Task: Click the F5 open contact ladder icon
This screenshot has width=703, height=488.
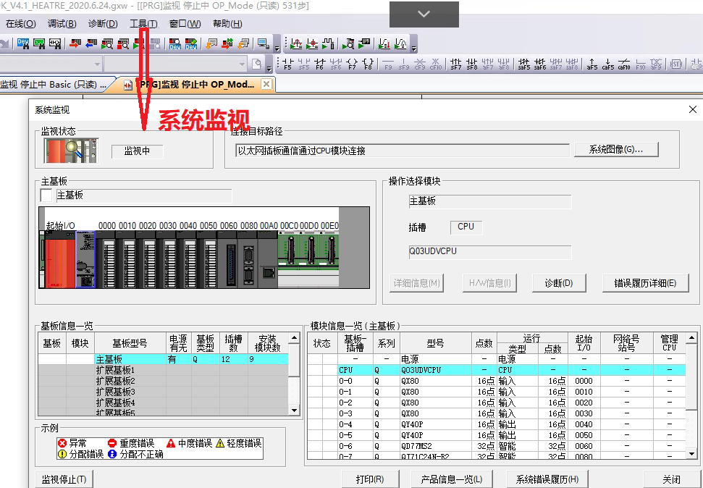Action: point(287,64)
